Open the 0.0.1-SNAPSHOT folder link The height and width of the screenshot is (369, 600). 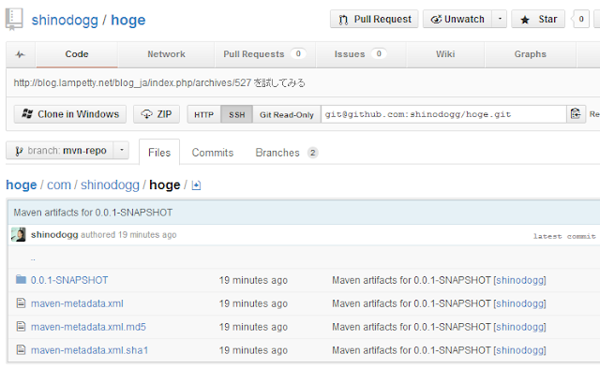[69, 280]
